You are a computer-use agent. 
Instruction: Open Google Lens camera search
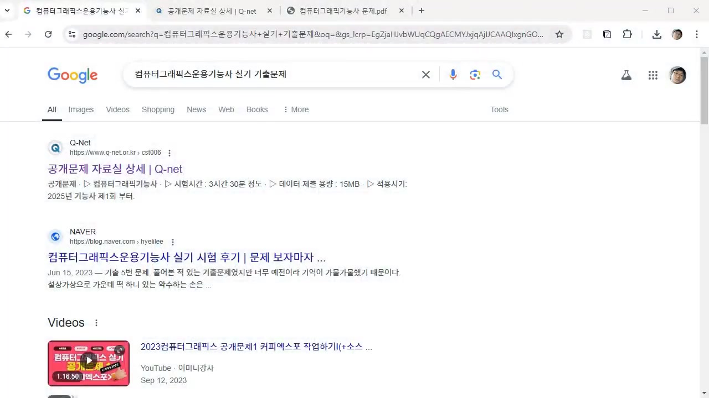475,74
